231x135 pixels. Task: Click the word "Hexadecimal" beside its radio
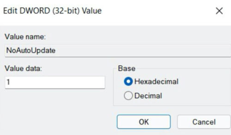pyautogui.click(x=156, y=82)
